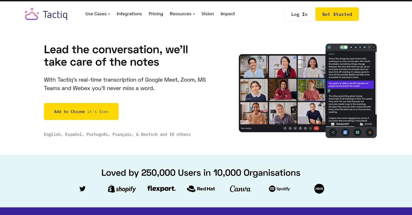The height and width of the screenshot is (215, 412).
Task: Click the Xero logo
Action: point(319,189)
